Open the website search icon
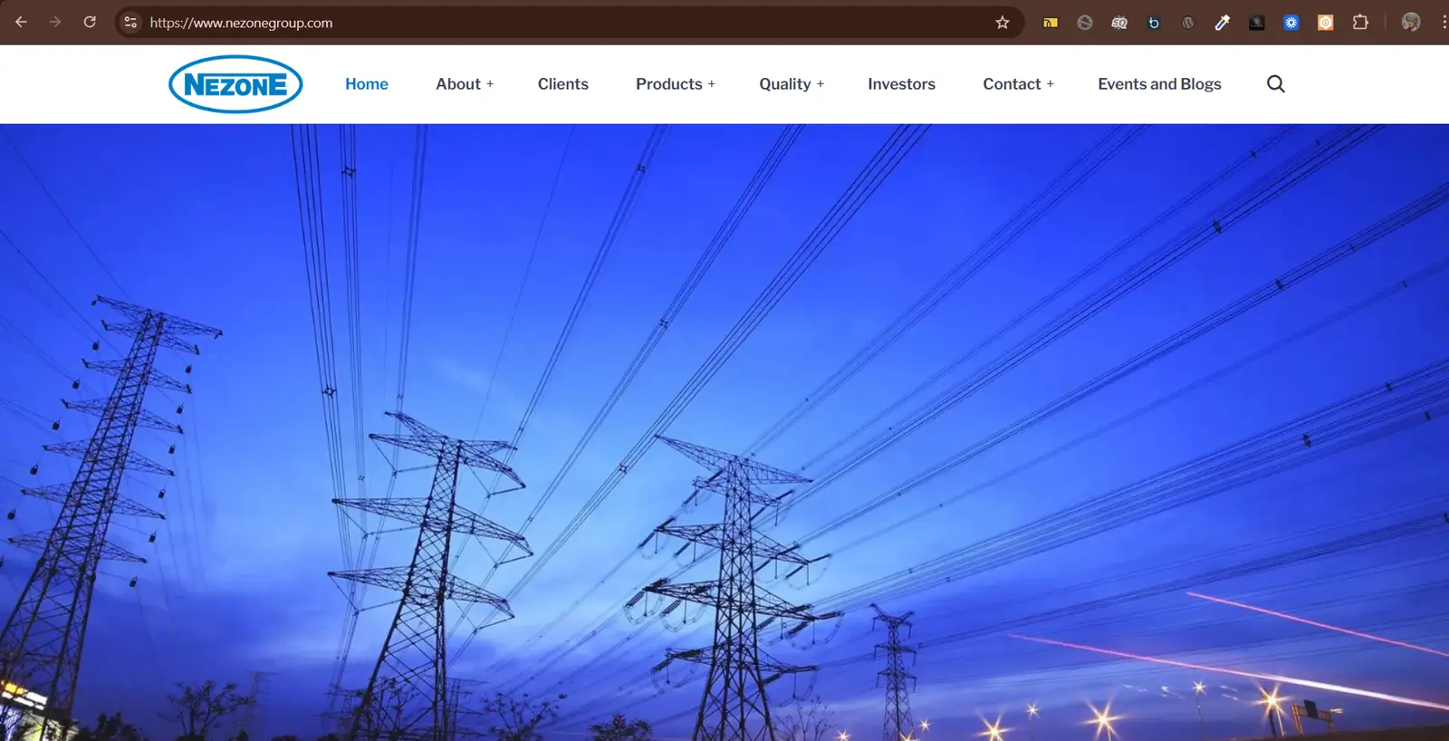 [x=1275, y=84]
